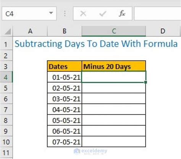181x159 pixels.
Task: Select row 2 header
Action: click(6, 56)
